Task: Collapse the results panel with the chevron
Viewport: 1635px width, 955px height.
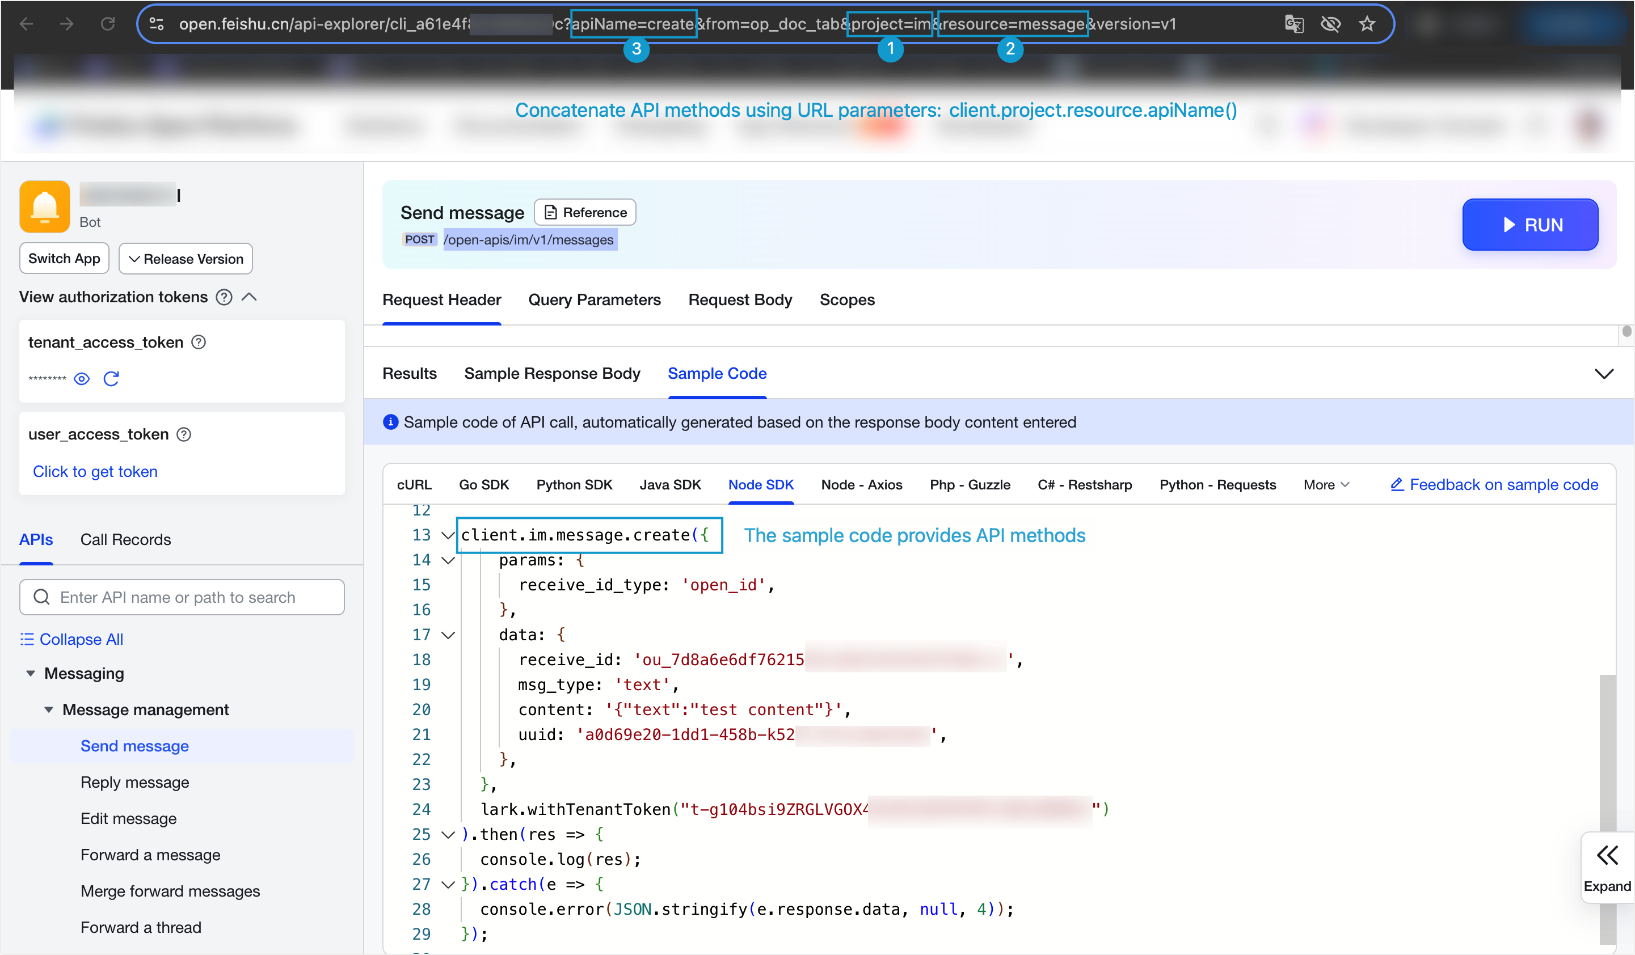Action: pos(1604,374)
